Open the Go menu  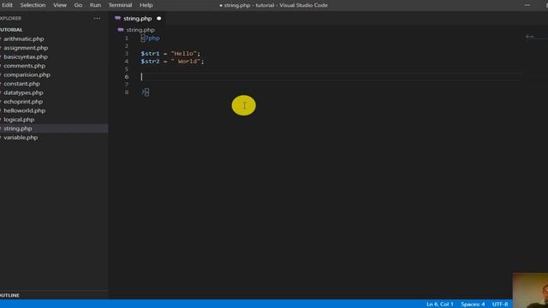78,5
